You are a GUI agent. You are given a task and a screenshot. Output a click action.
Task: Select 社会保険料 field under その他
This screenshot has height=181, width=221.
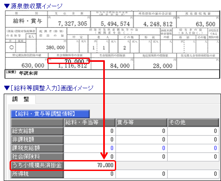(x=193, y=157)
